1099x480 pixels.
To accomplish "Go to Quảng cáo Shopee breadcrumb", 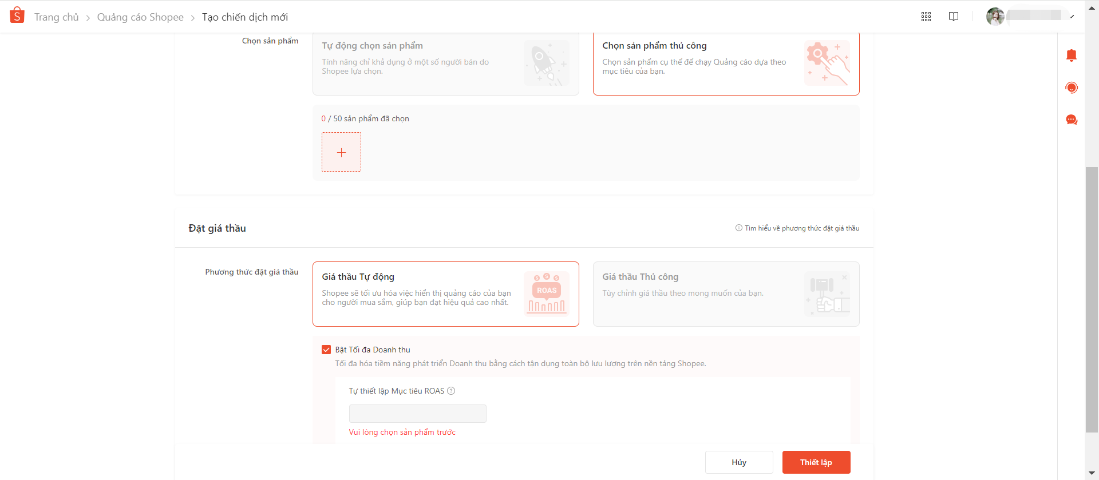I will click(140, 17).
